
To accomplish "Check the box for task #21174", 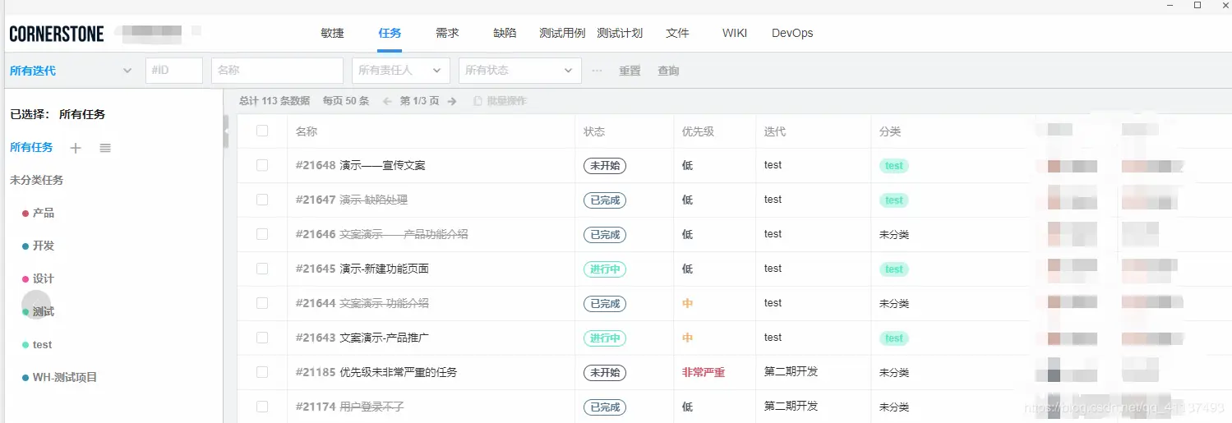I will (x=262, y=407).
